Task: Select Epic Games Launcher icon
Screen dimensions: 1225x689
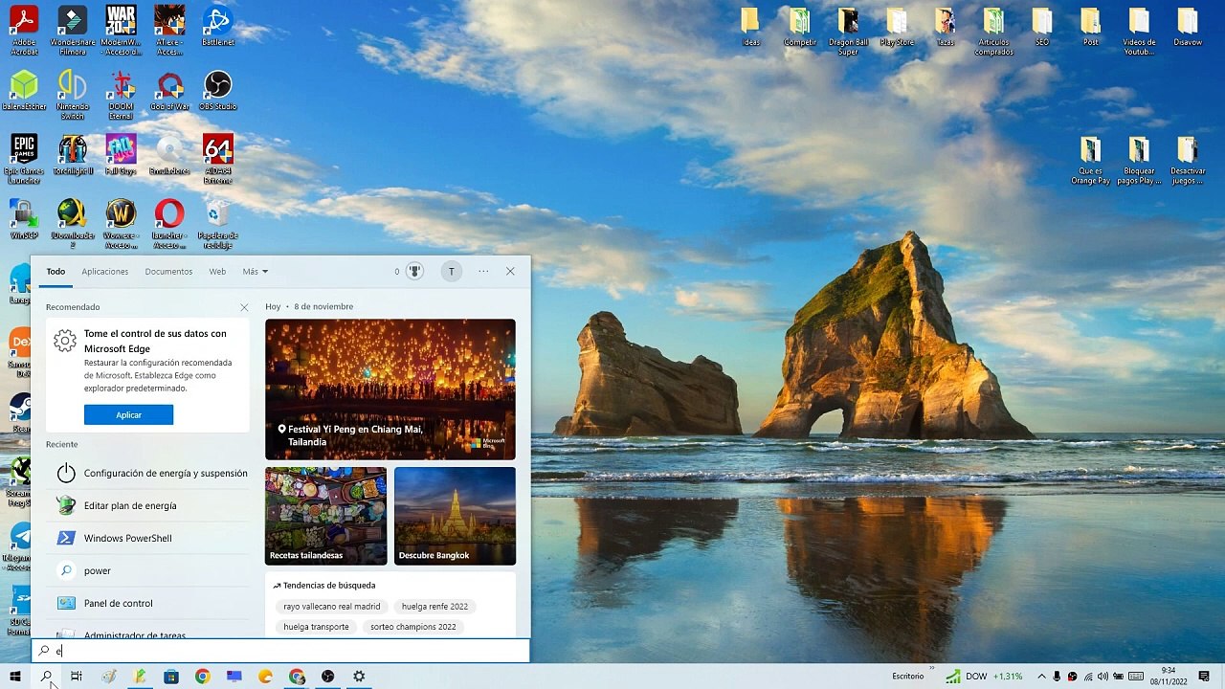Action: [x=24, y=160]
